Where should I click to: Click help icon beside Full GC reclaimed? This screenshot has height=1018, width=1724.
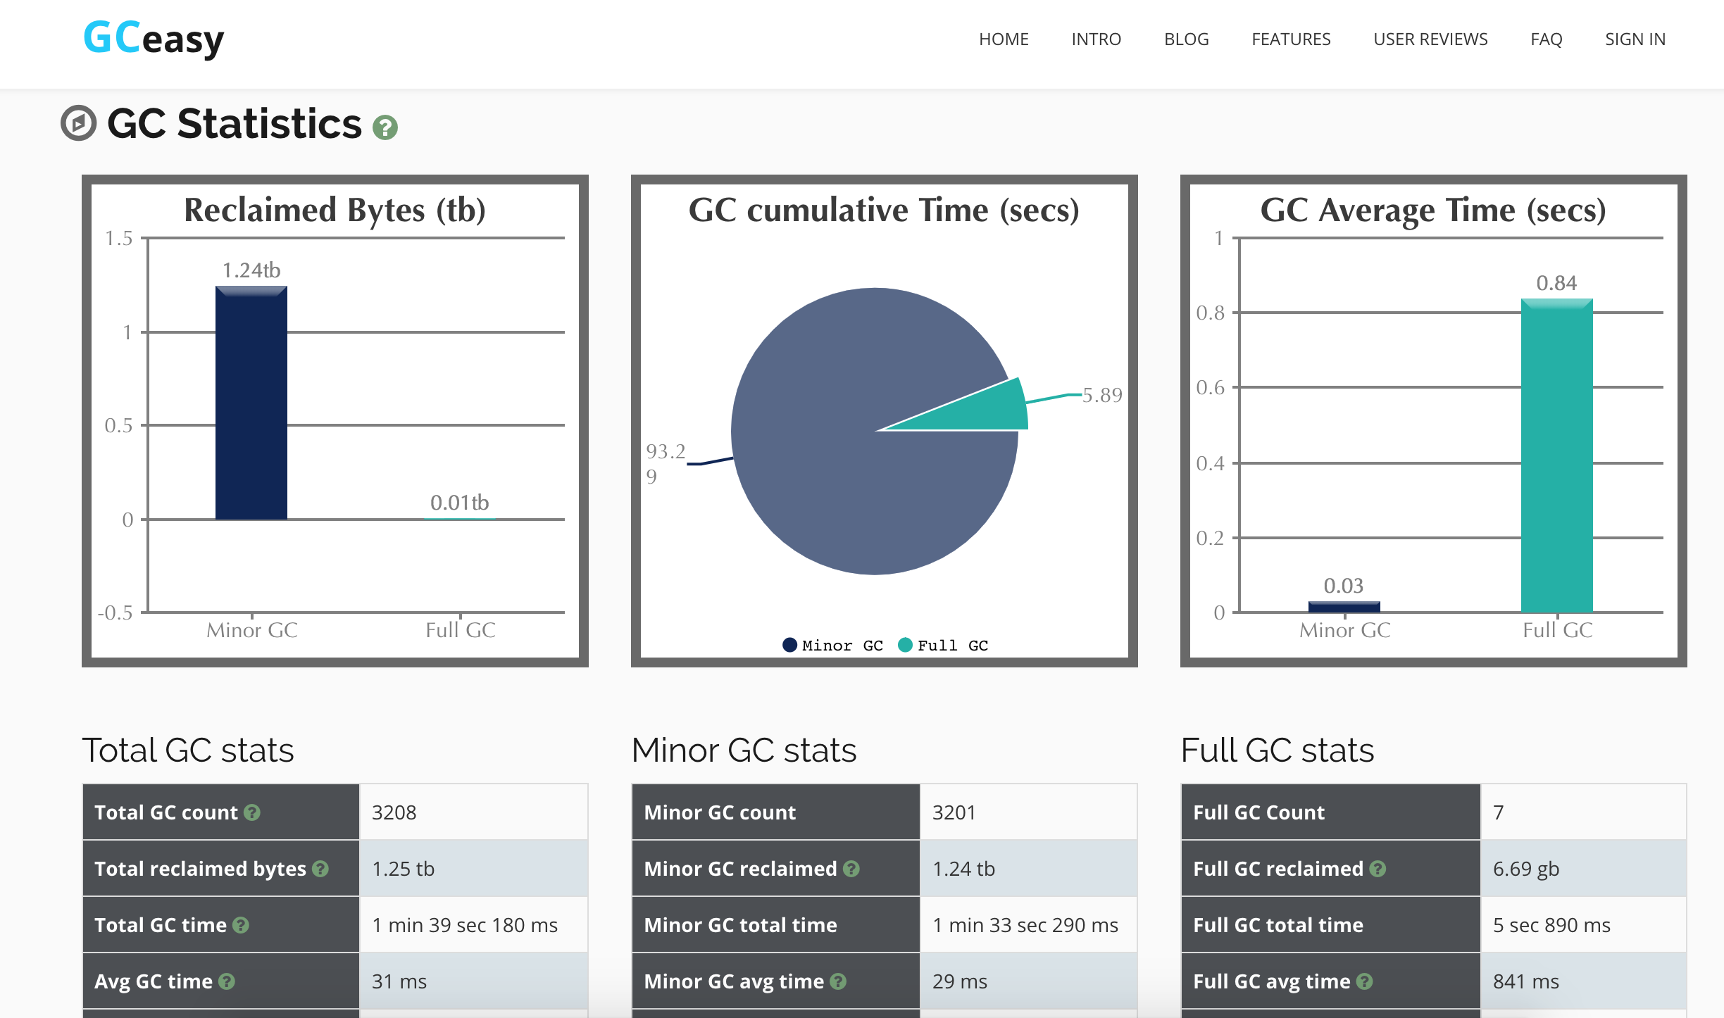tap(1378, 869)
